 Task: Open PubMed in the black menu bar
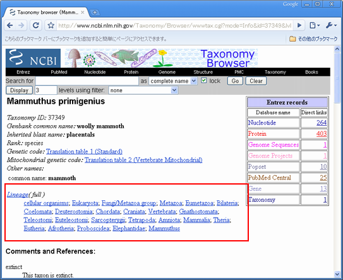(x=59, y=72)
